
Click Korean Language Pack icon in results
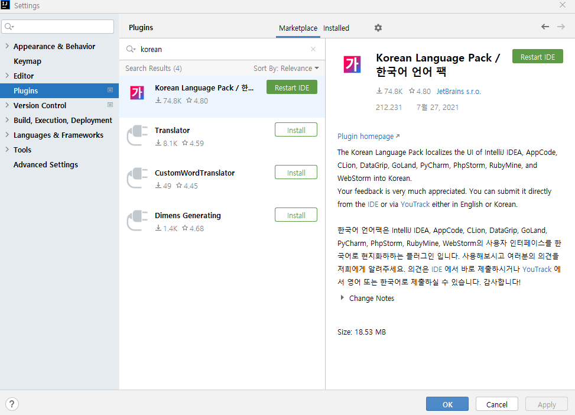137,93
